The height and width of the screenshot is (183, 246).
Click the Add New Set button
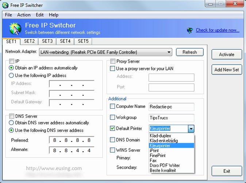[227, 70]
